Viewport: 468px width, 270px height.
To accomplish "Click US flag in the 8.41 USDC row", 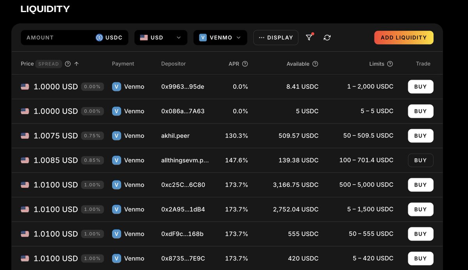I will [x=25, y=87].
